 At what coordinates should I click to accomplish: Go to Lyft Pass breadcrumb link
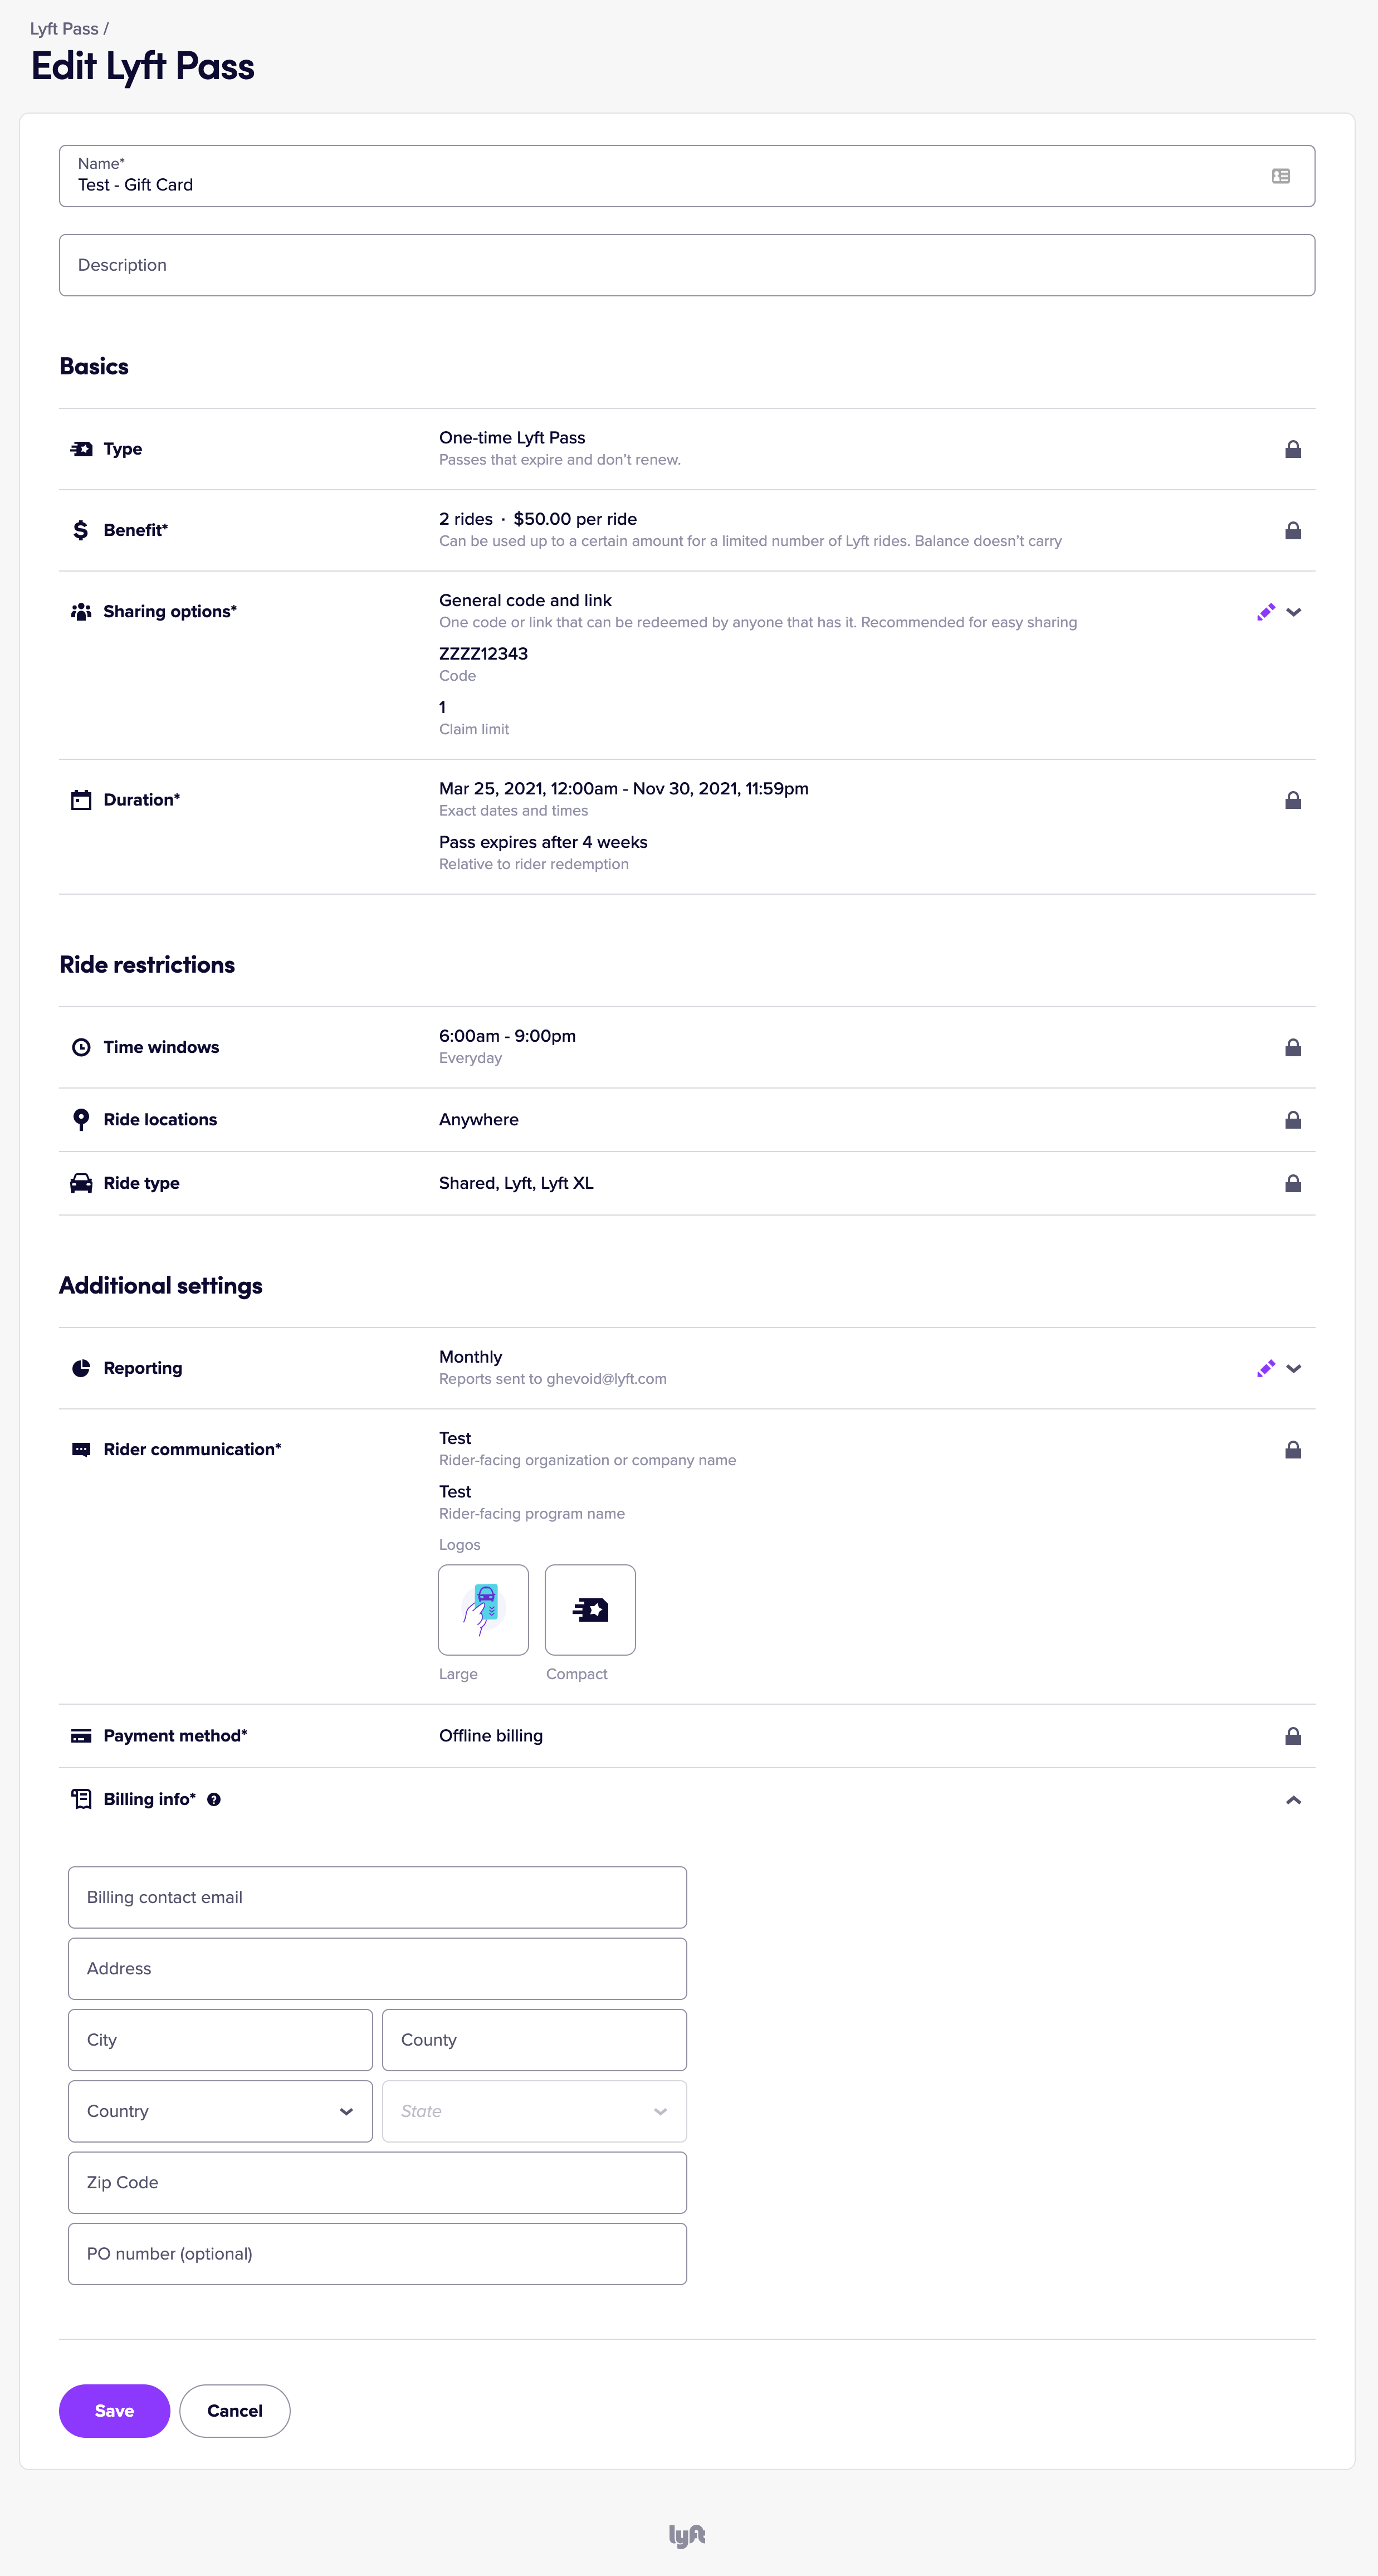click(x=64, y=29)
